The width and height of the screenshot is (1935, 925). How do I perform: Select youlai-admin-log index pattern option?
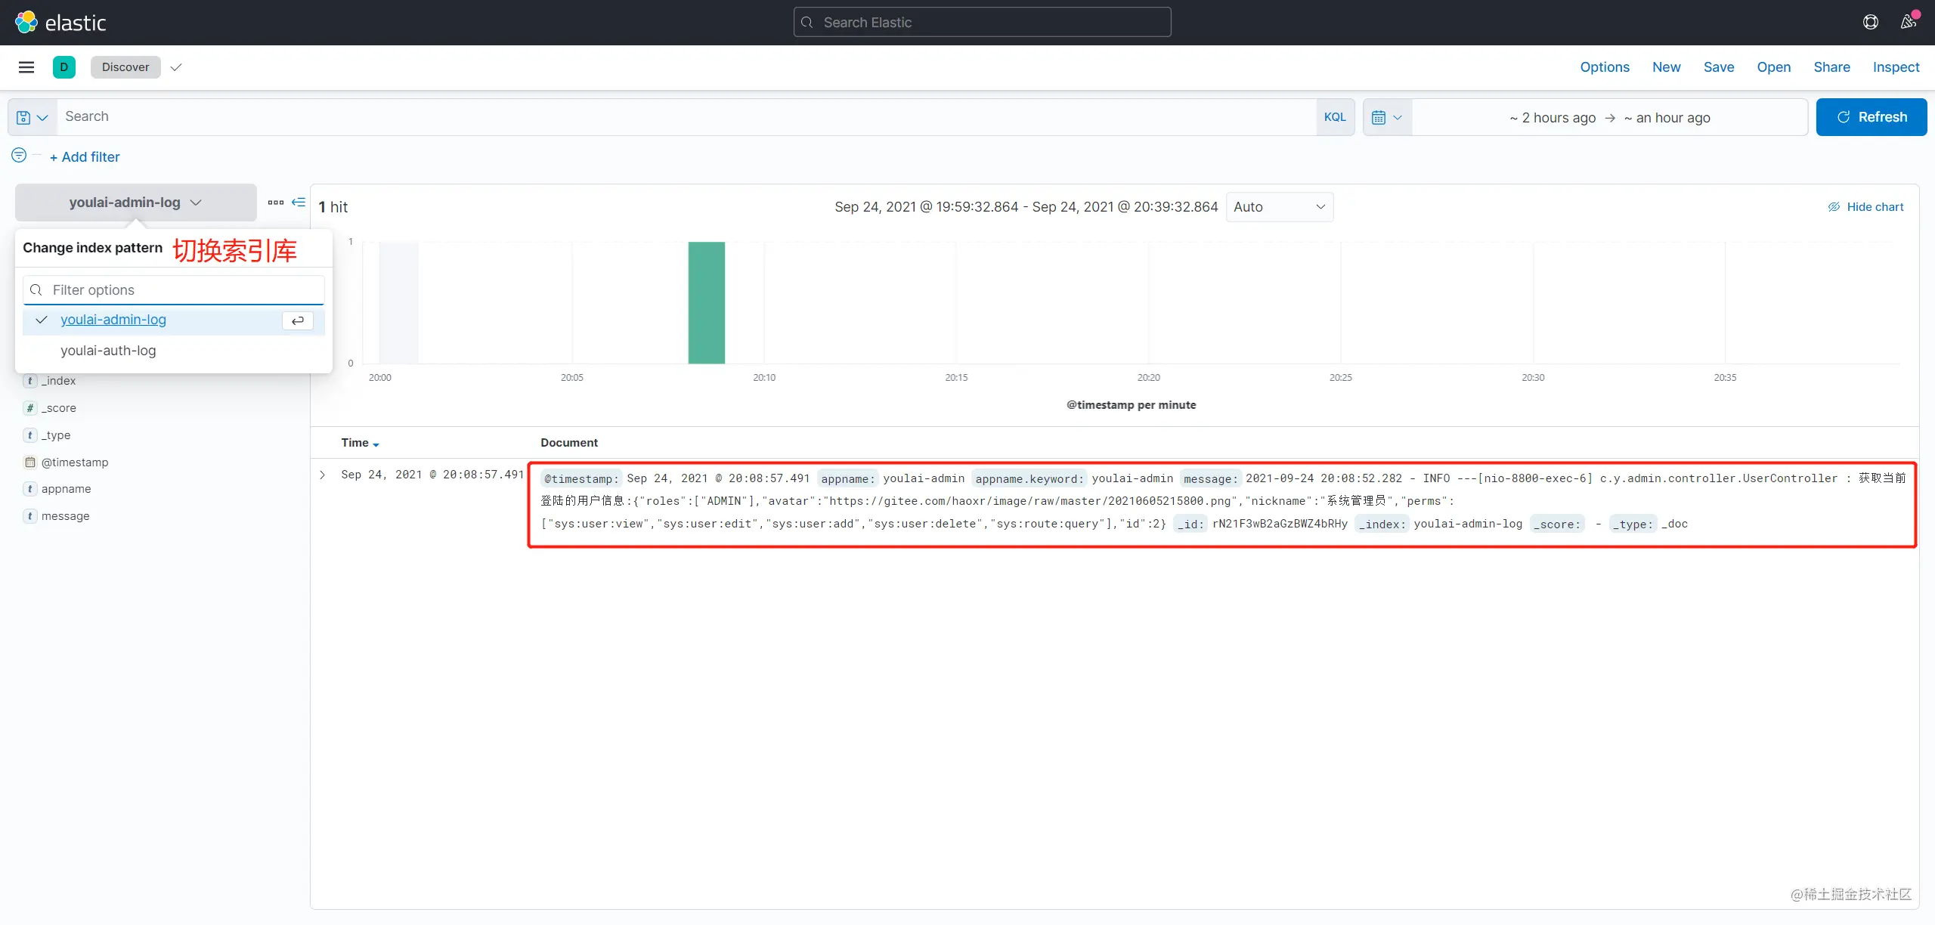click(x=174, y=320)
